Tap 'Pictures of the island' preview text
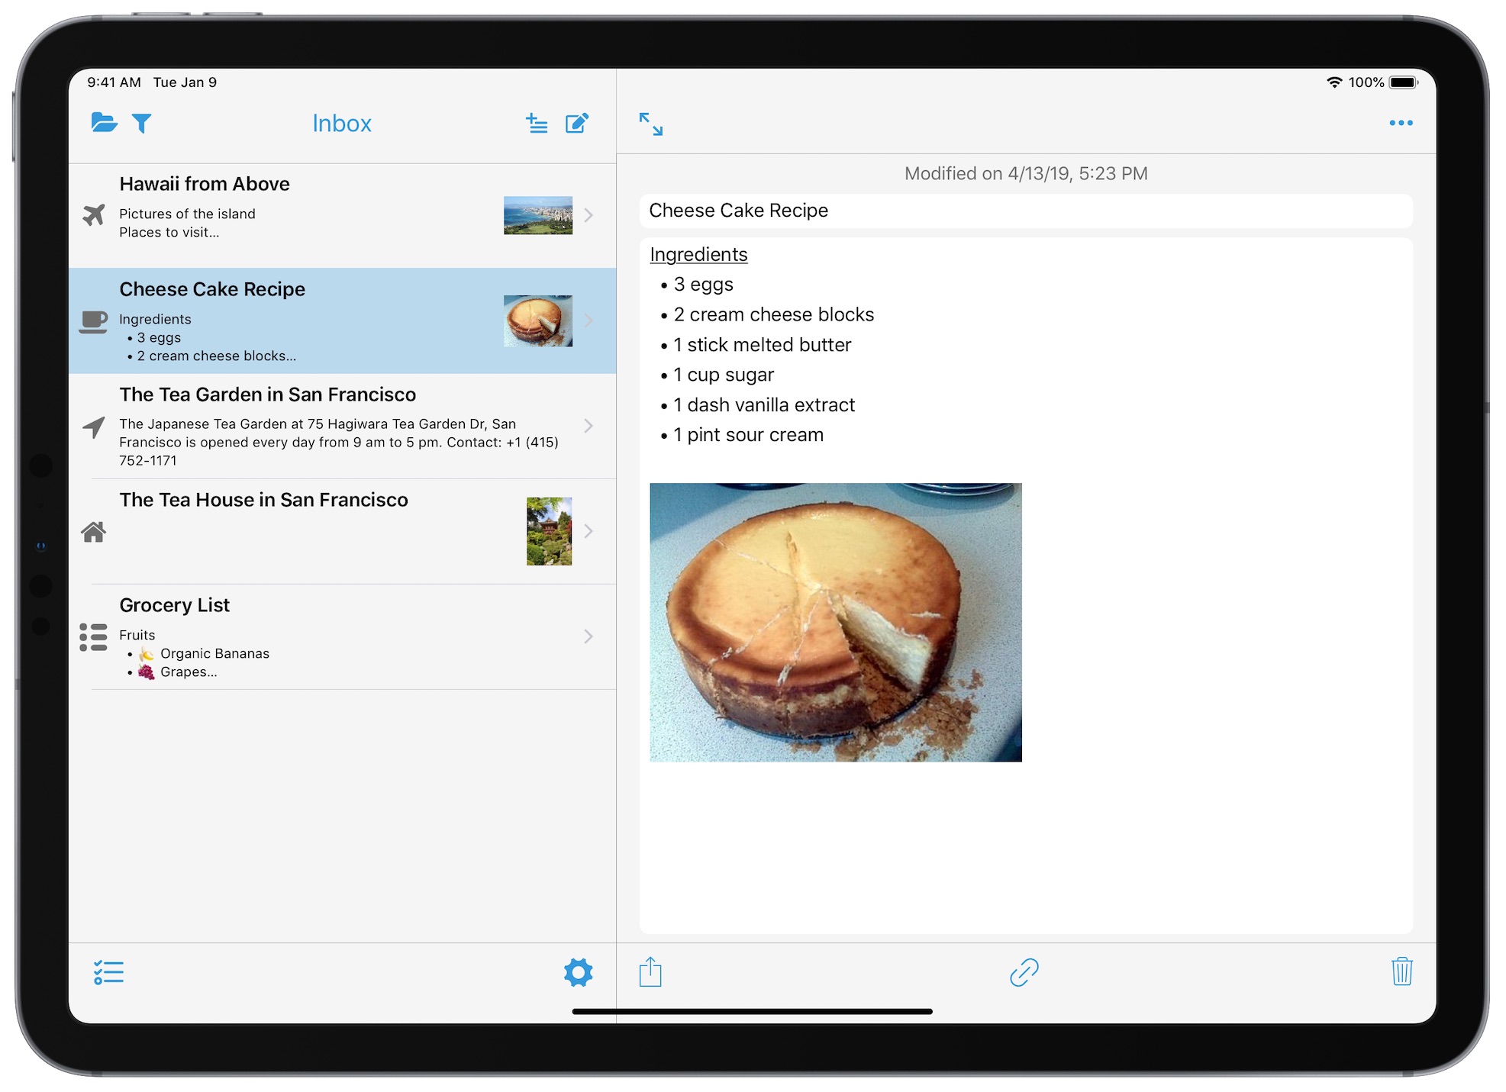Screen dimensions: 1506x1092 (187, 214)
